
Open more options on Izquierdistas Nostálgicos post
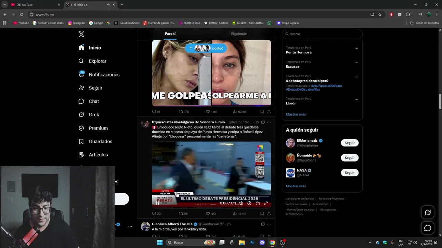tap(269, 122)
